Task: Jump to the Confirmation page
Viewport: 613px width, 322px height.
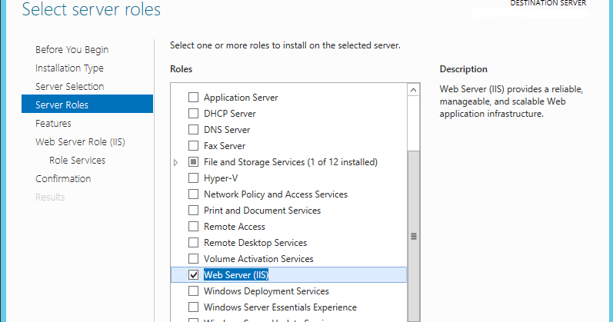Action: [63, 179]
